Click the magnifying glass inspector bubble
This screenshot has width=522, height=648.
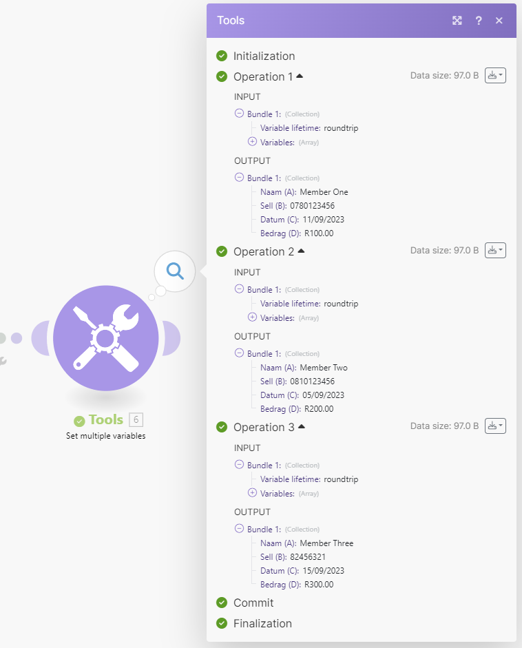175,271
